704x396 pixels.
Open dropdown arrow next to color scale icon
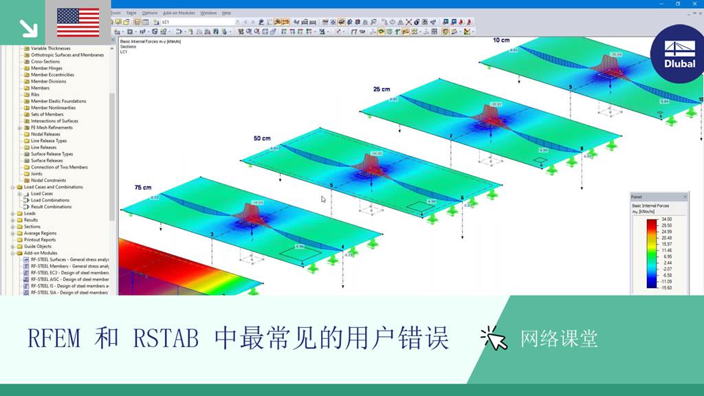[x=473, y=32]
